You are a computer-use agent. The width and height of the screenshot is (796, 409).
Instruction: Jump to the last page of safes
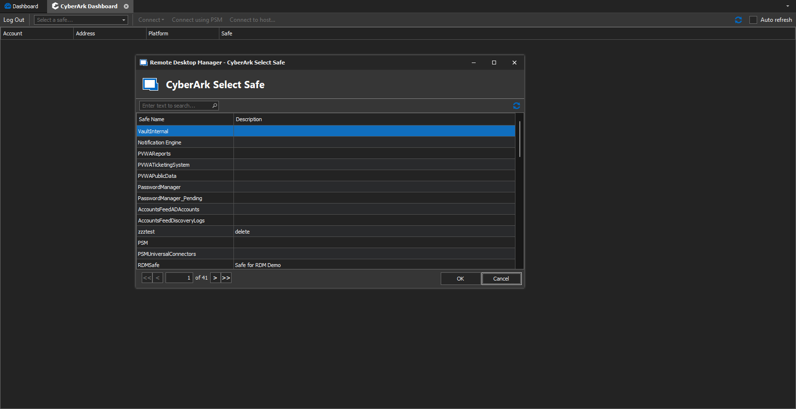point(226,278)
